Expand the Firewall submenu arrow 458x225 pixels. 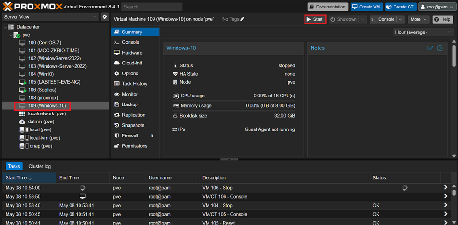[x=152, y=136]
